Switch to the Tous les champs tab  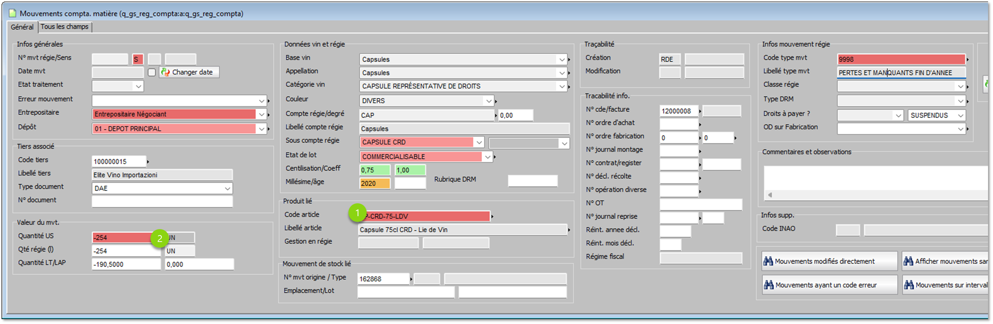[x=64, y=27]
